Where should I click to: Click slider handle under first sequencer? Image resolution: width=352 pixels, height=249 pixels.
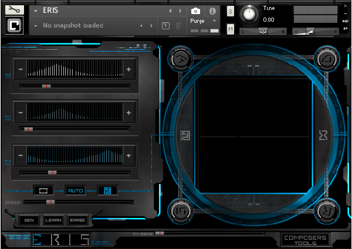point(46,86)
